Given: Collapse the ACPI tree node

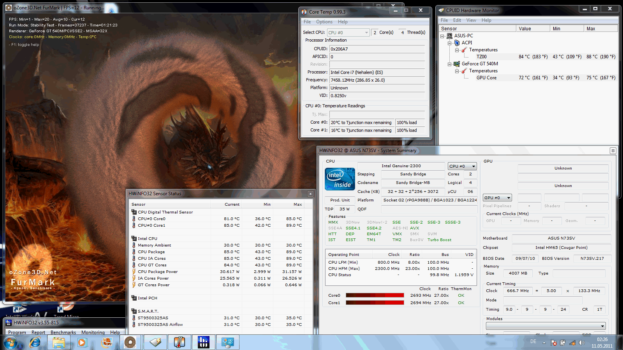Looking at the screenshot, I should (449, 43).
